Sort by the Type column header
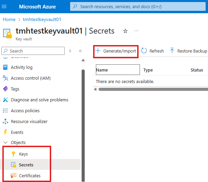The width and height of the screenshot is (208, 182). pyautogui.click(x=148, y=70)
